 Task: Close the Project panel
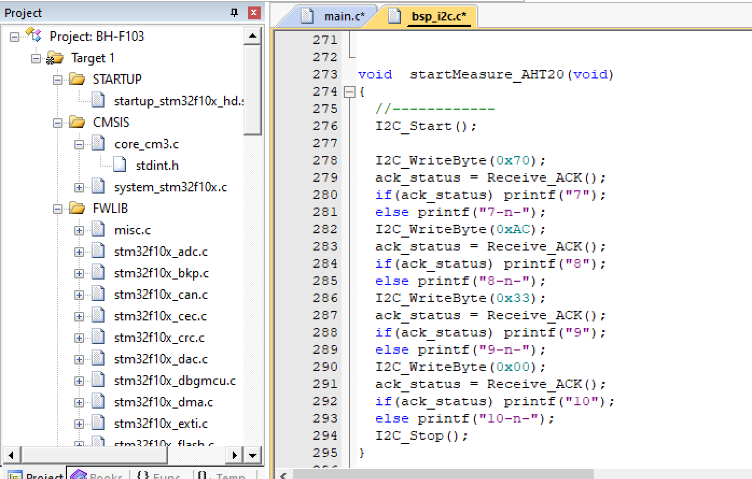(254, 12)
